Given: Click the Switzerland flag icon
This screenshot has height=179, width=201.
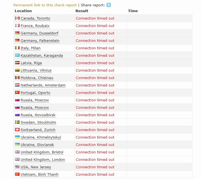Looking at the screenshot, I should (17, 130).
